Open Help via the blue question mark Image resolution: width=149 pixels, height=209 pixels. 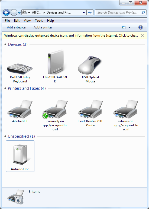click(141, 27)
